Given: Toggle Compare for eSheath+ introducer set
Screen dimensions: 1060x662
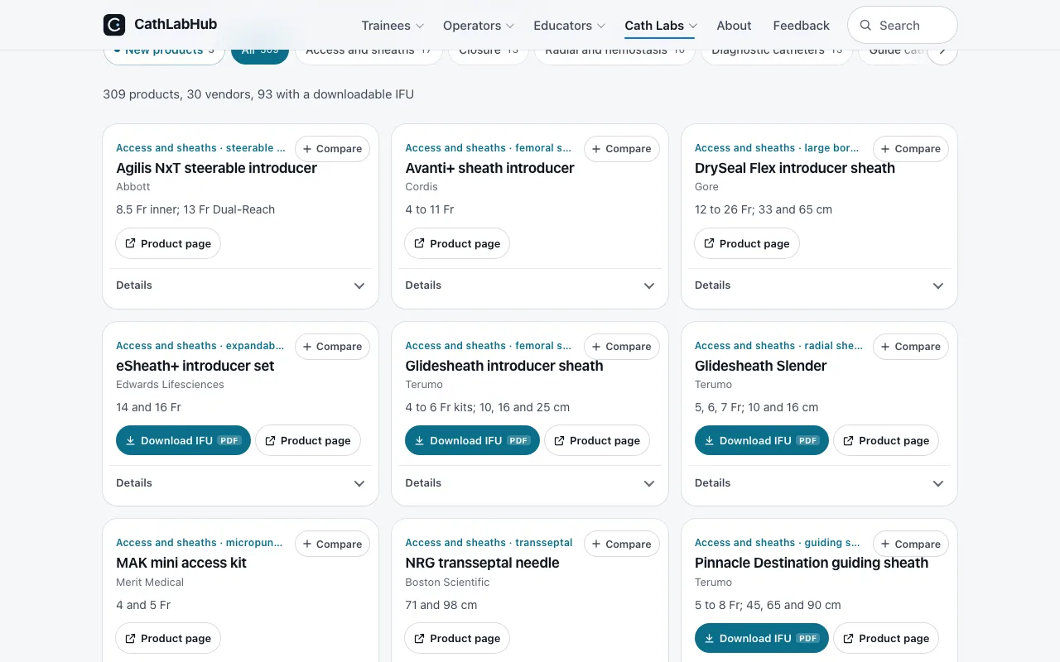Looking at the screenshot, I should 332,347.
